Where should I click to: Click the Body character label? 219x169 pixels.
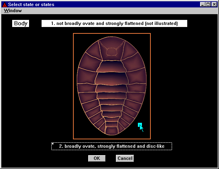[21, 24]
